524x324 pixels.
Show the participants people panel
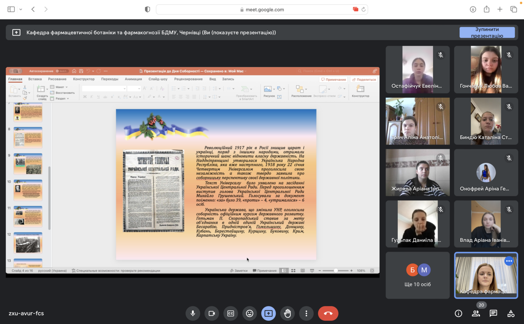coord(476,313)
